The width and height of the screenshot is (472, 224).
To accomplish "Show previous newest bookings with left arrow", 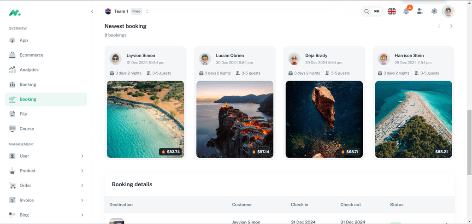I will (439, 26).
